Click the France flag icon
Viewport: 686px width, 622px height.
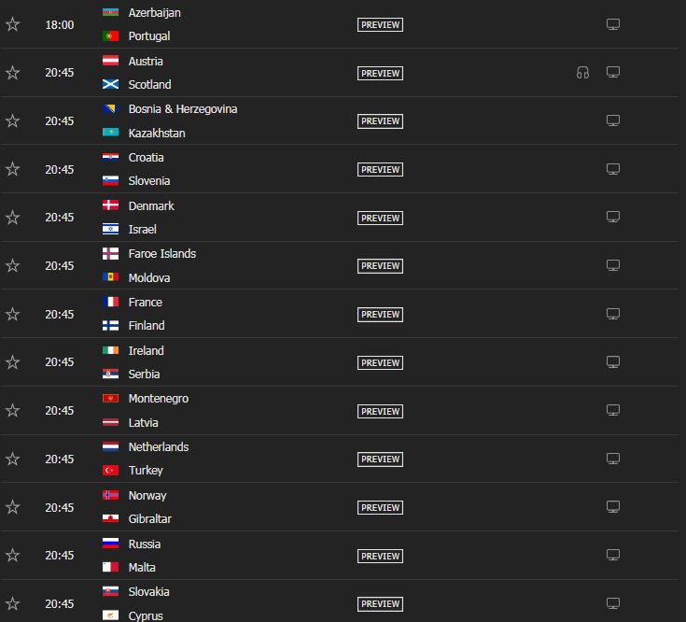click(x=110, y=302)
